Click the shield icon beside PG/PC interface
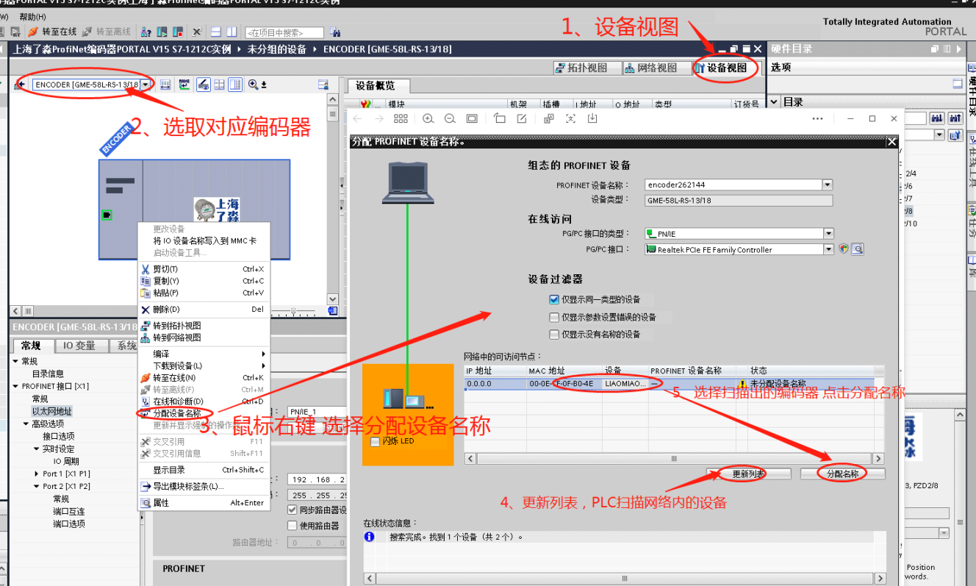The width and height of the screenshot is (976, 586). [844, 249]
